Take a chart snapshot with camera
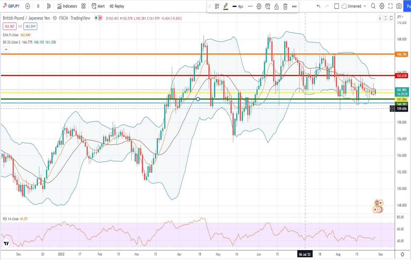 point(399,6)
